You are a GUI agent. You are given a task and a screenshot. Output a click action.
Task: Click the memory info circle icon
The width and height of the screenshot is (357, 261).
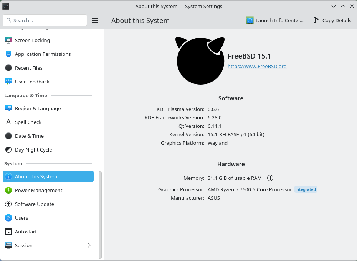point(270,178)
